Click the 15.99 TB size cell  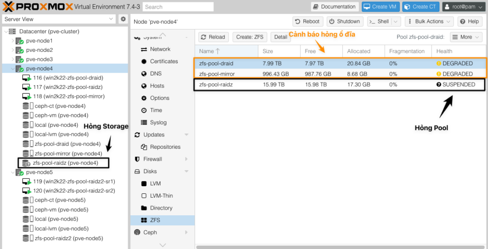click(273, 85)
